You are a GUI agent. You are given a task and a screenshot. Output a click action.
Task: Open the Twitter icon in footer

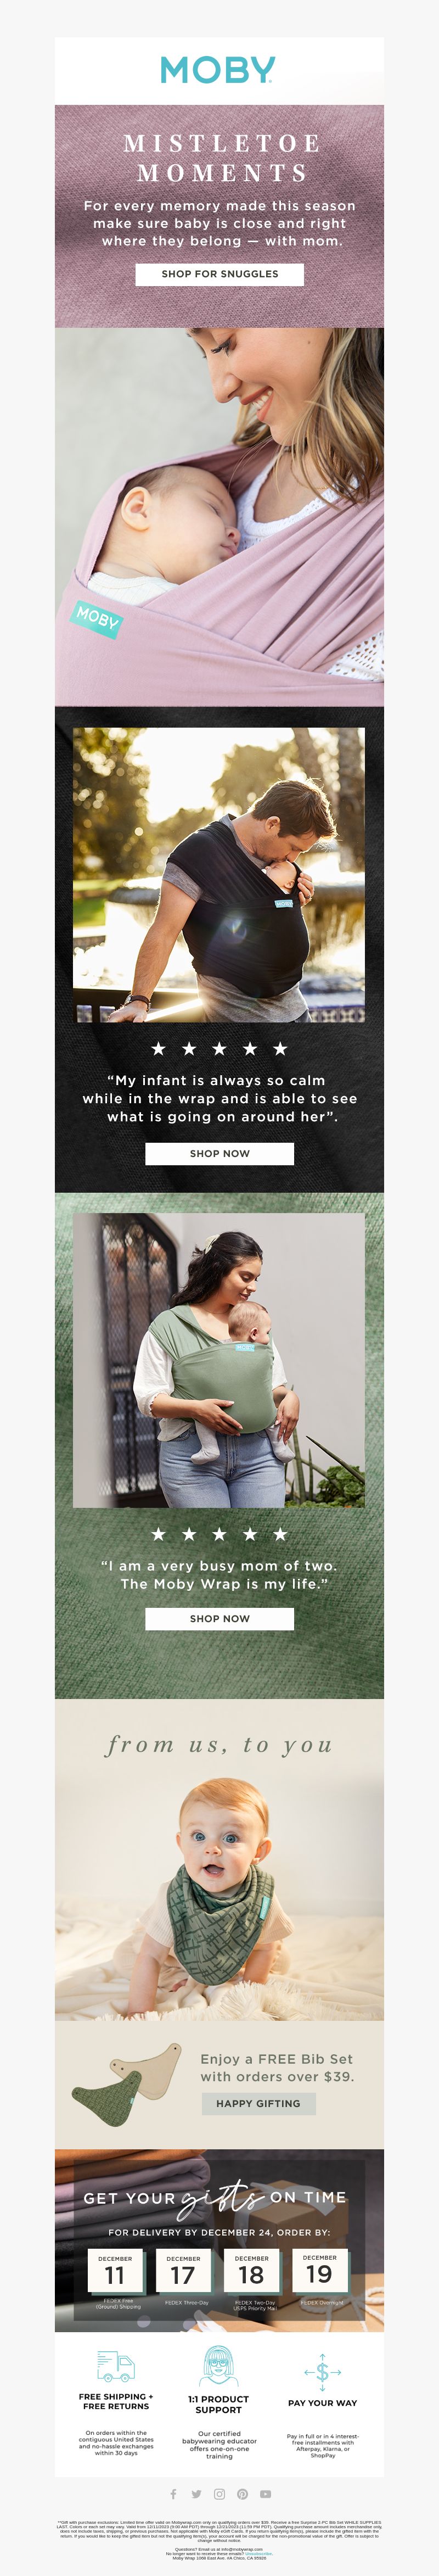pyautogui.click(x=196, y=2493)
